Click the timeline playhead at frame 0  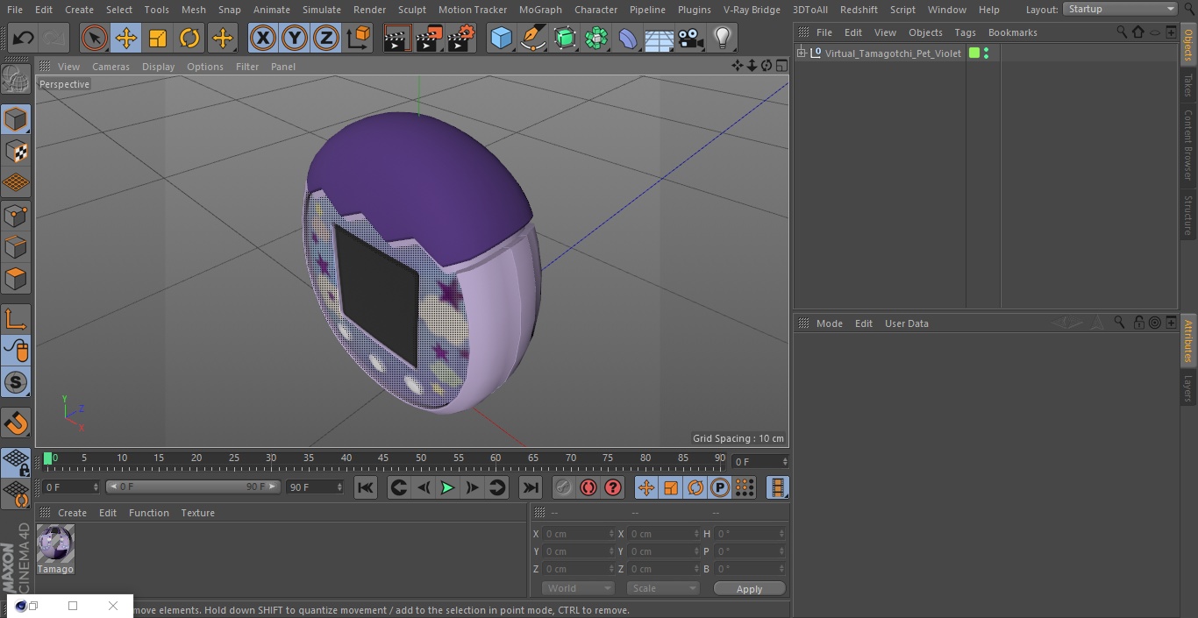(48, 458)
